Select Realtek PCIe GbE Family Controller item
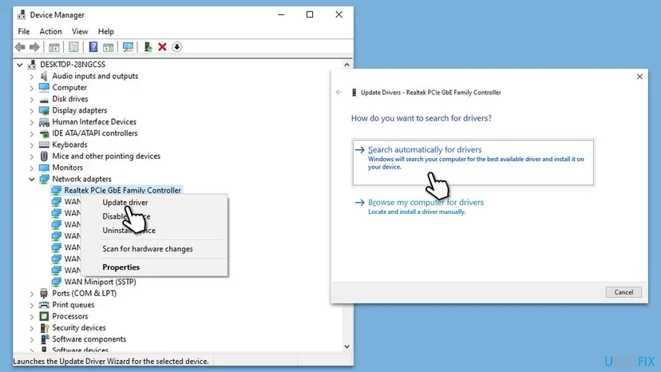661x372 pixels. point(122,191)
